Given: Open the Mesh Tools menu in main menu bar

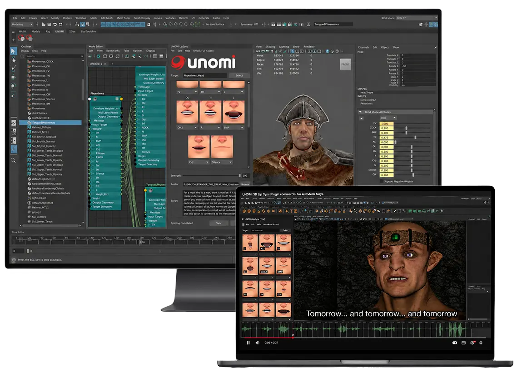Looking at the screenshot, I should point(123,18).
